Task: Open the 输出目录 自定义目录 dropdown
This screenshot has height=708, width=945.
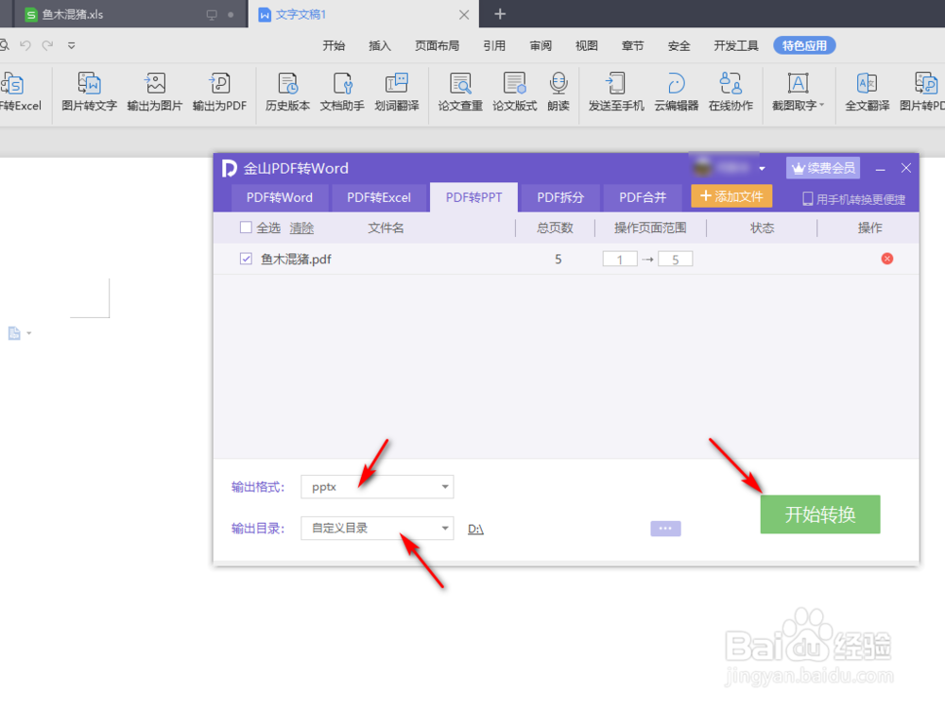Action: (377, 528)
